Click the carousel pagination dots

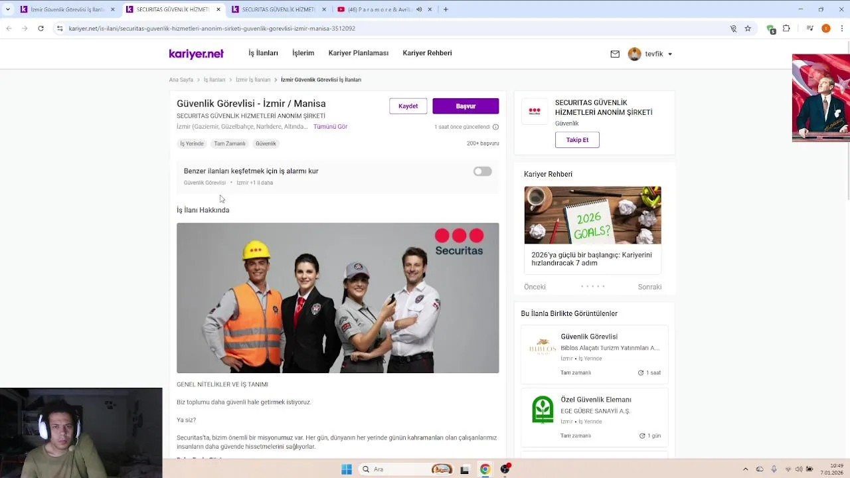[592, 286]
